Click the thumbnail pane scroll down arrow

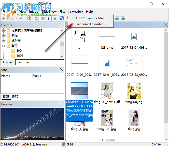(x=166, y=139)
